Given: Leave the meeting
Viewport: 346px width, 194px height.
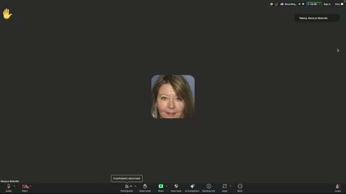Looking at the screenshot, I should [x=338, y=188].
